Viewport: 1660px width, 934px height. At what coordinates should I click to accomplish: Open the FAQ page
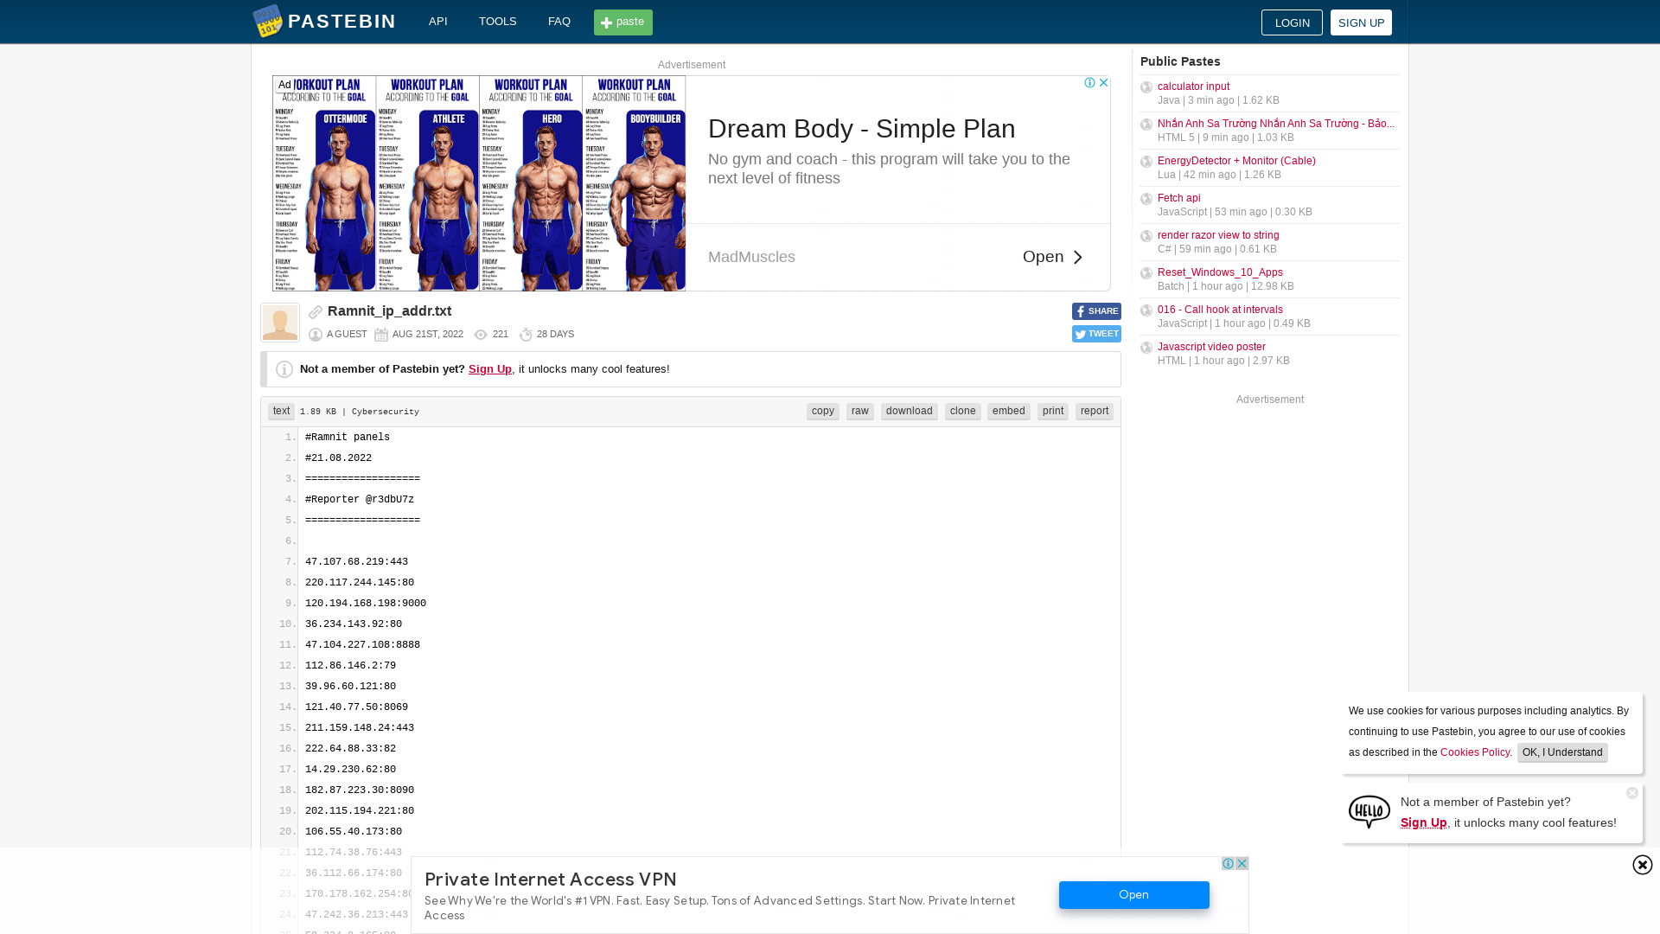(559, 22)
